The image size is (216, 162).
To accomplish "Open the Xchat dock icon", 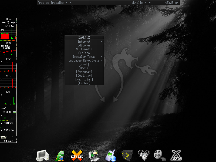I will coord(77,156).
